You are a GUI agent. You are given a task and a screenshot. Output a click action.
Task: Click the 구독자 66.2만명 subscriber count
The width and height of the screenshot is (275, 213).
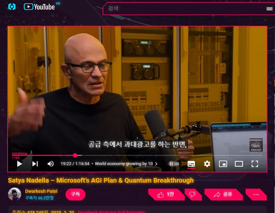(x=39, y=198)
